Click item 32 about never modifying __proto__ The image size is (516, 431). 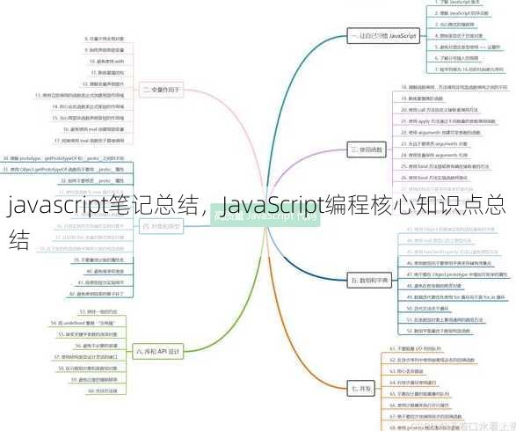coord(92,181)
